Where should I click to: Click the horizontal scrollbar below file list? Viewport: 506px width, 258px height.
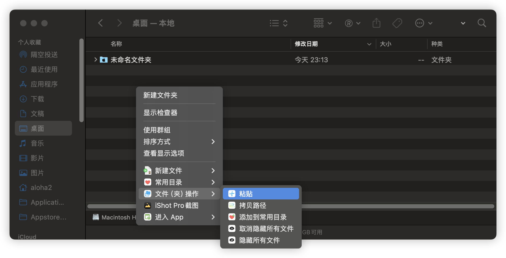[x=397, y=206]
